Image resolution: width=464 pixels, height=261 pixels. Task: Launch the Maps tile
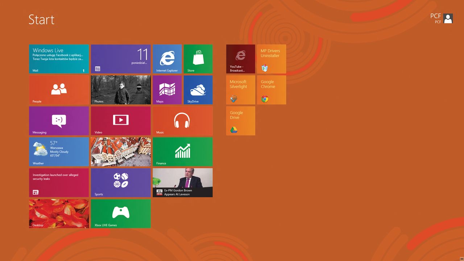(x=167, y=90)
